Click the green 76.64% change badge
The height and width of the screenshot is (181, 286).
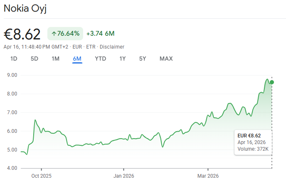click(x=65, y=34)
